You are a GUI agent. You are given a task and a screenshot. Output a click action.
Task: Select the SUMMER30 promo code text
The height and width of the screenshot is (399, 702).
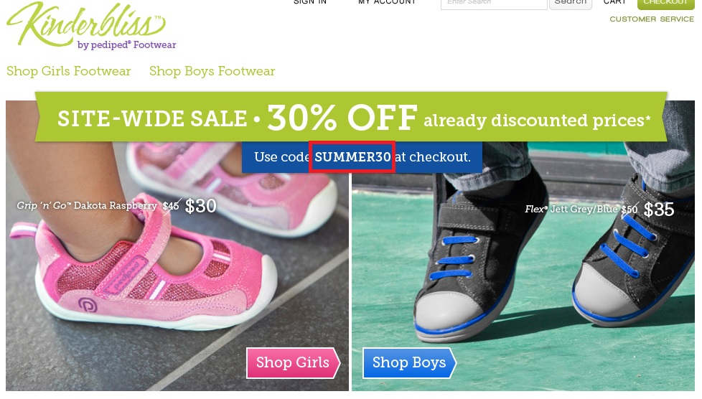click(352, 156)
